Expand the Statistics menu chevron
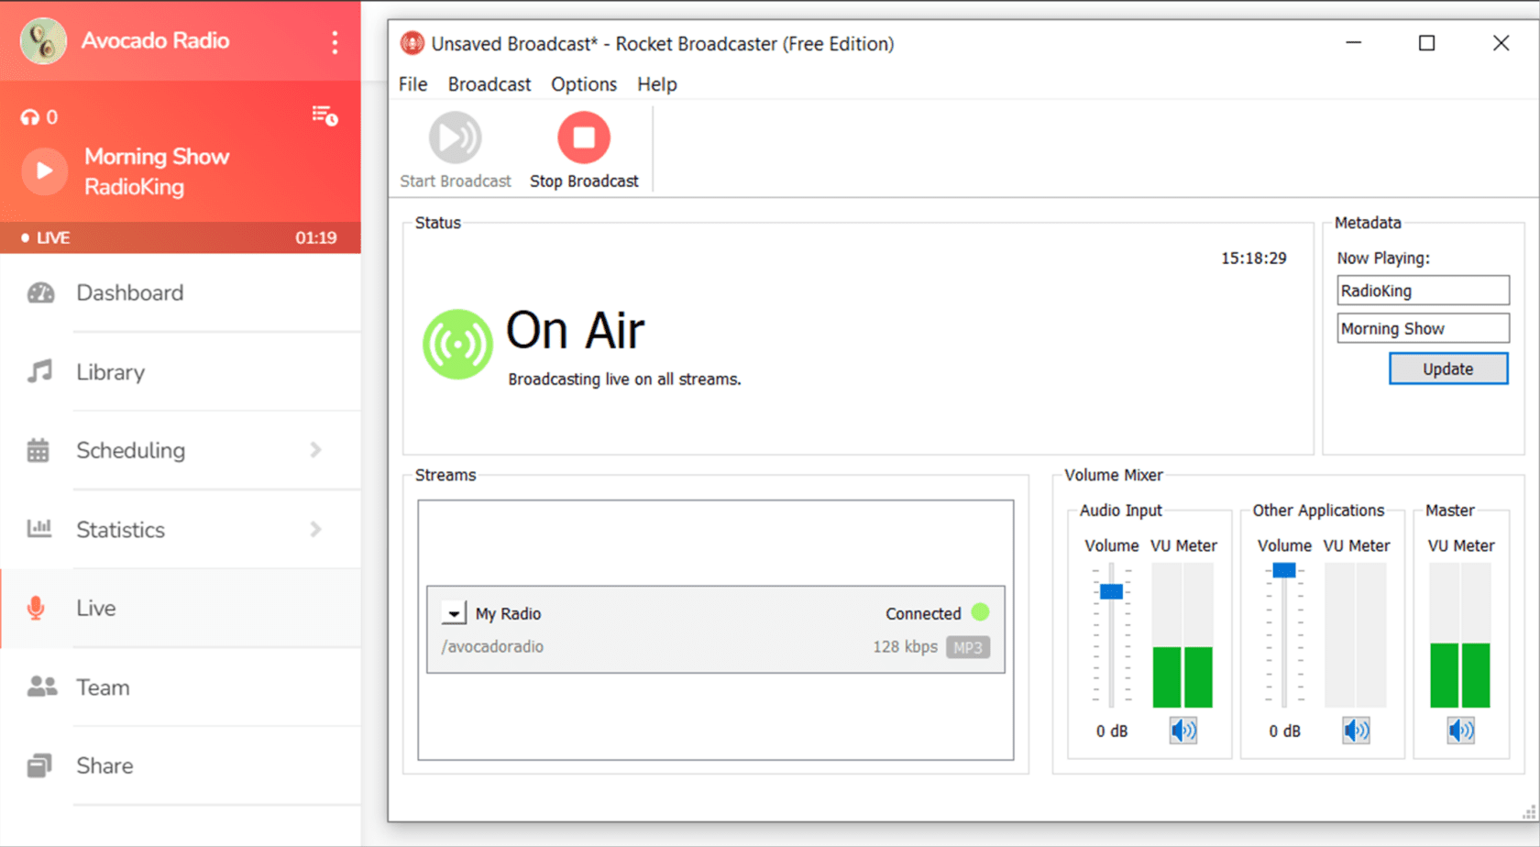This screenshot has width=1540, height=847. pyautogui.click(x=316, y=530)
